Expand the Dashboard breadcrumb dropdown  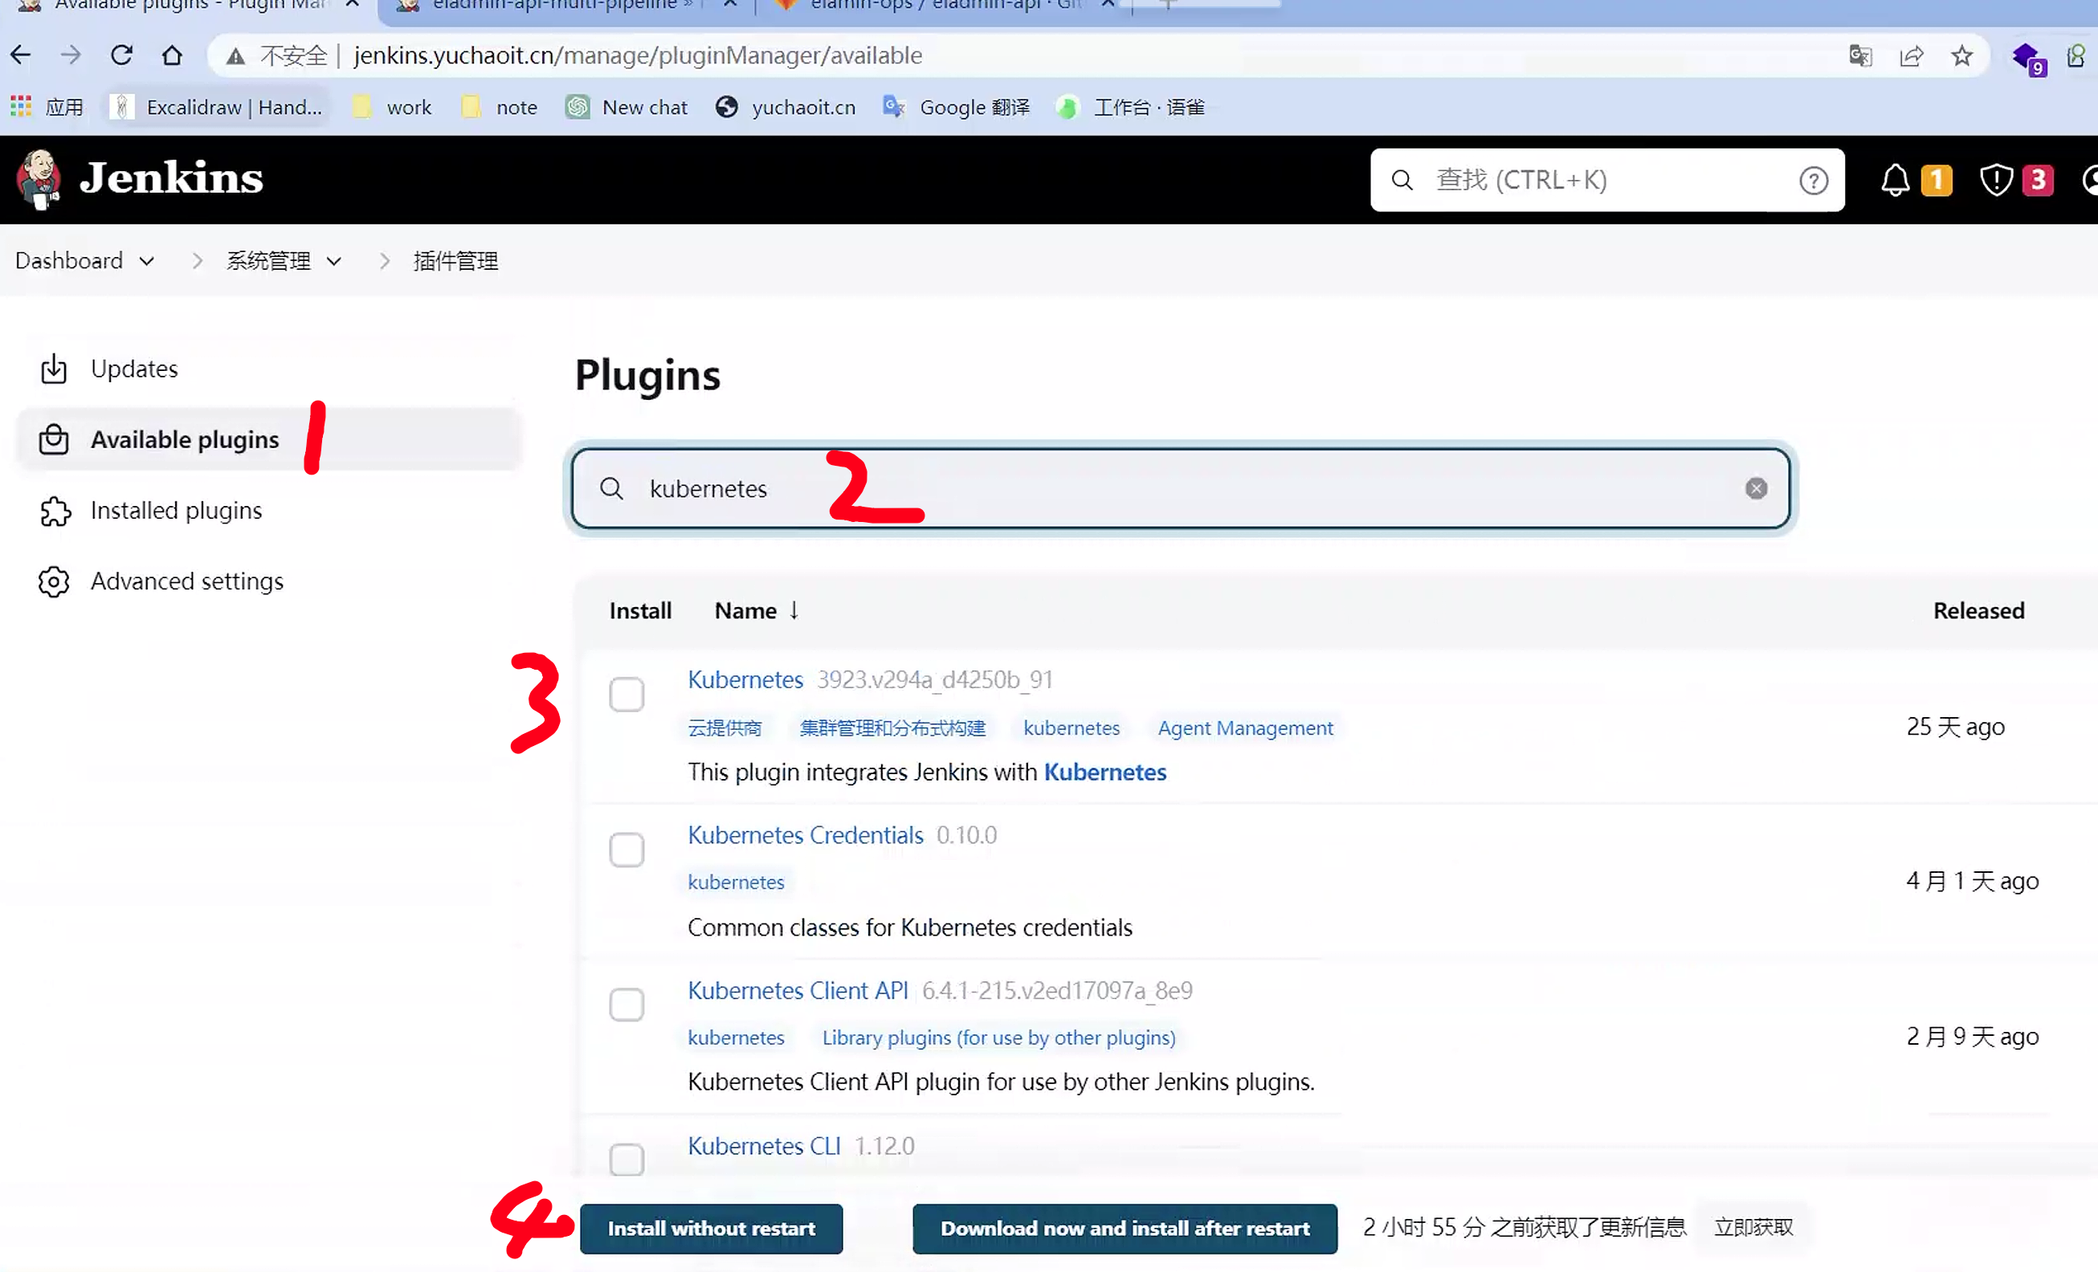pos(146,261)
